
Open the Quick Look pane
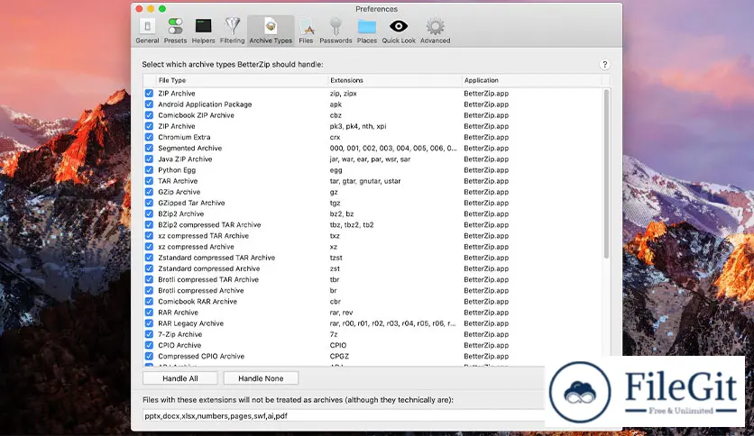tap(399, 31)
